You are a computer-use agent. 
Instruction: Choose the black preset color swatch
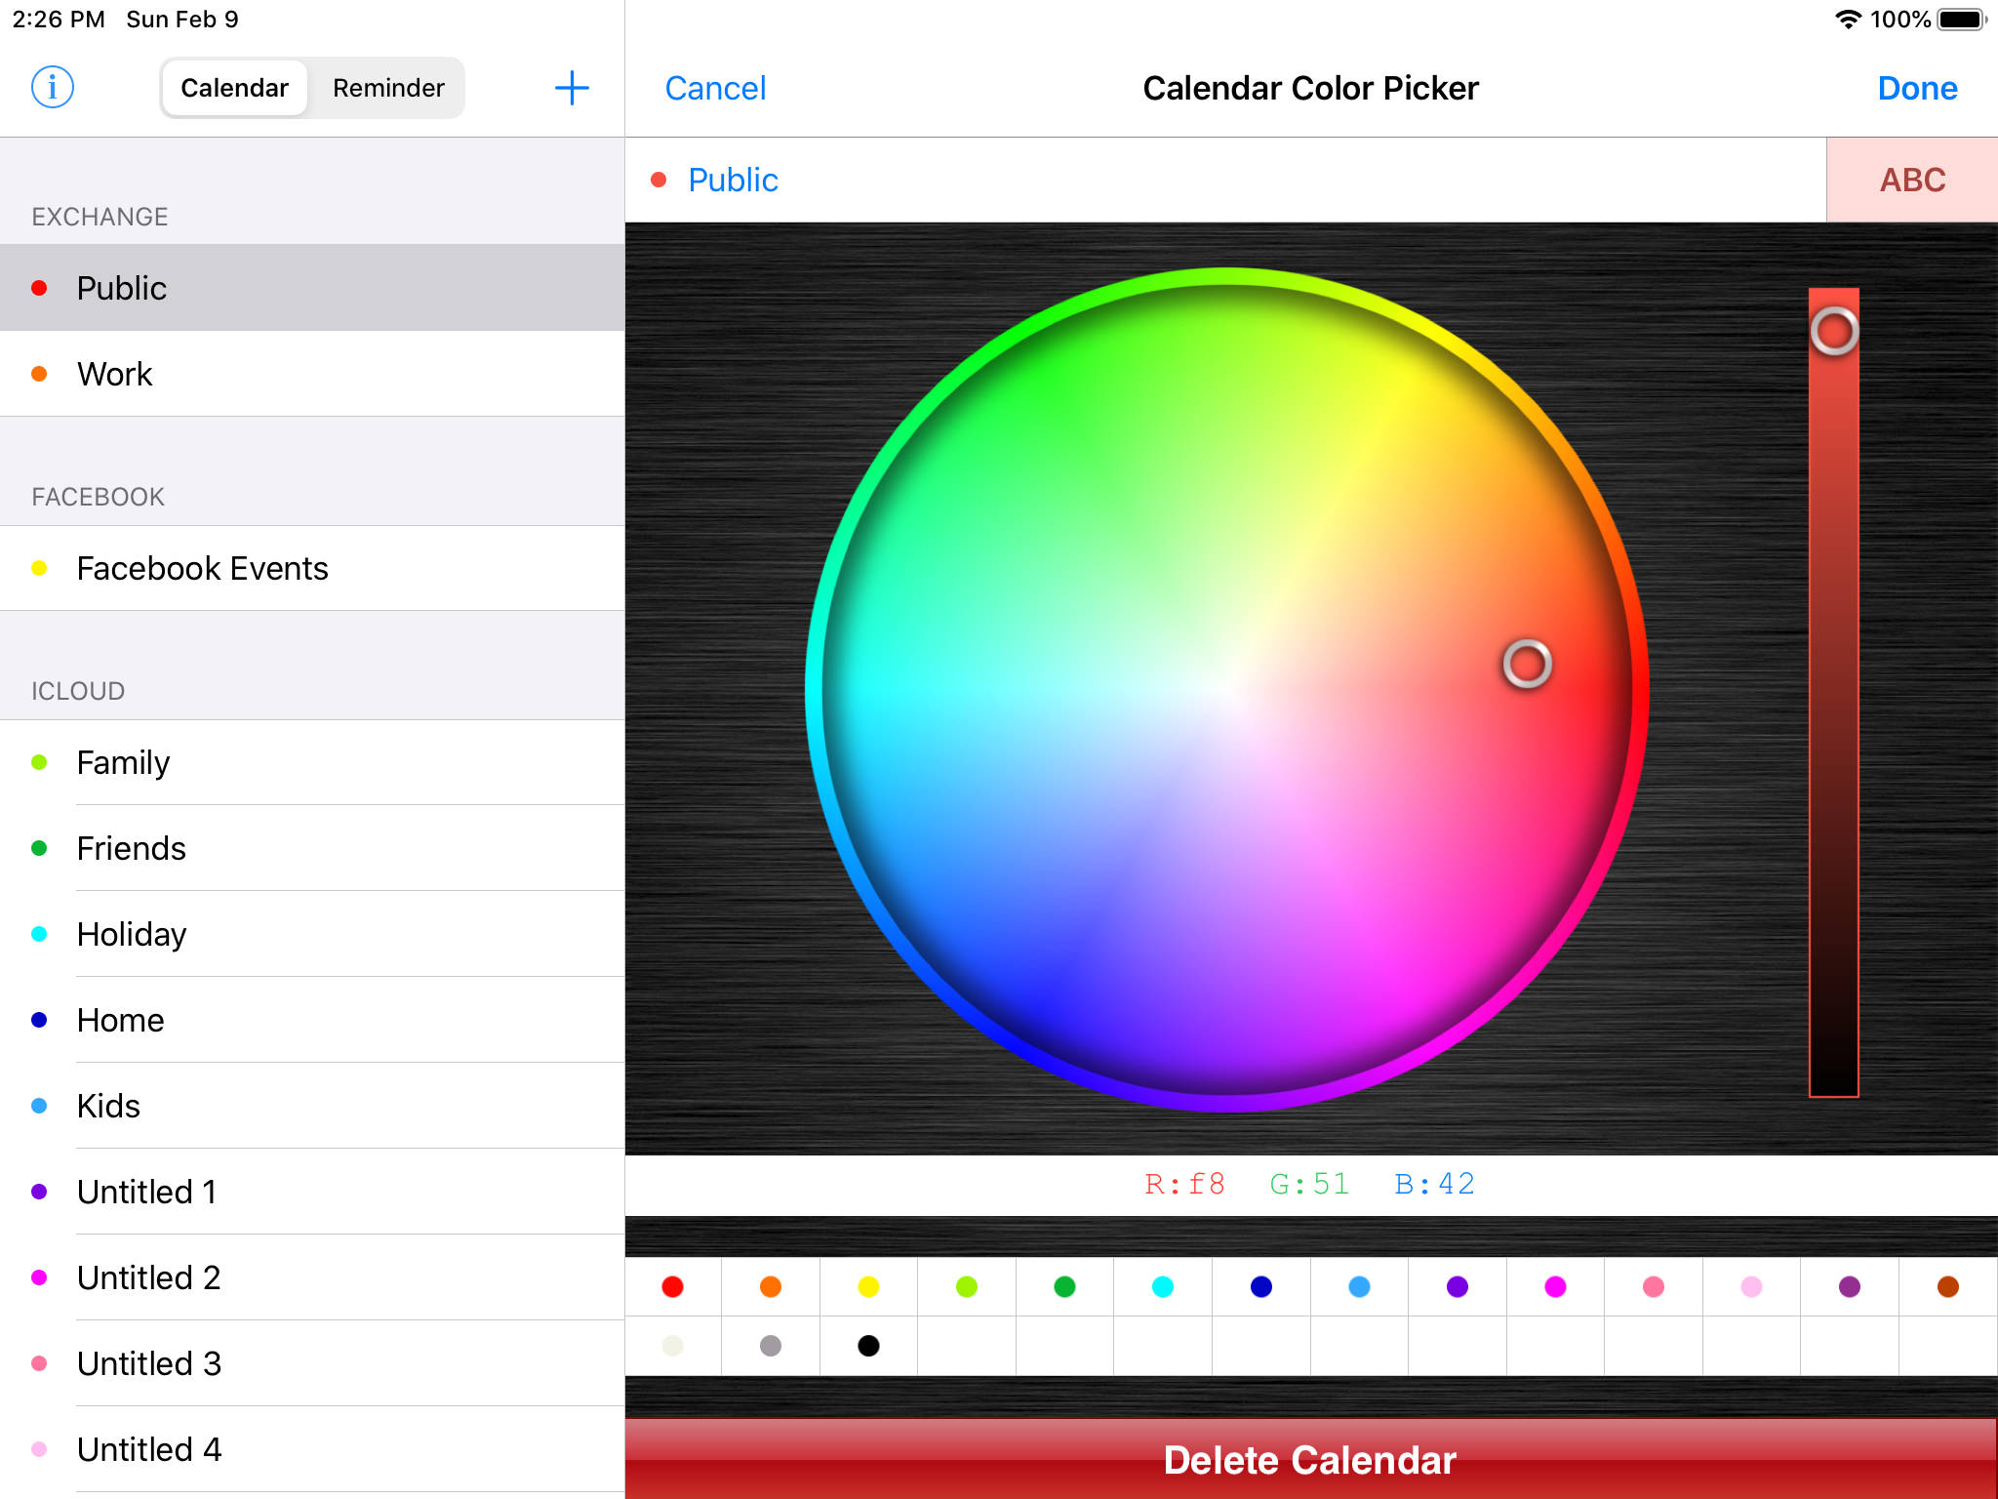[x=868, y=1346]
